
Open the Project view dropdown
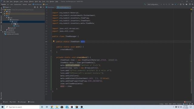point(7,7)
